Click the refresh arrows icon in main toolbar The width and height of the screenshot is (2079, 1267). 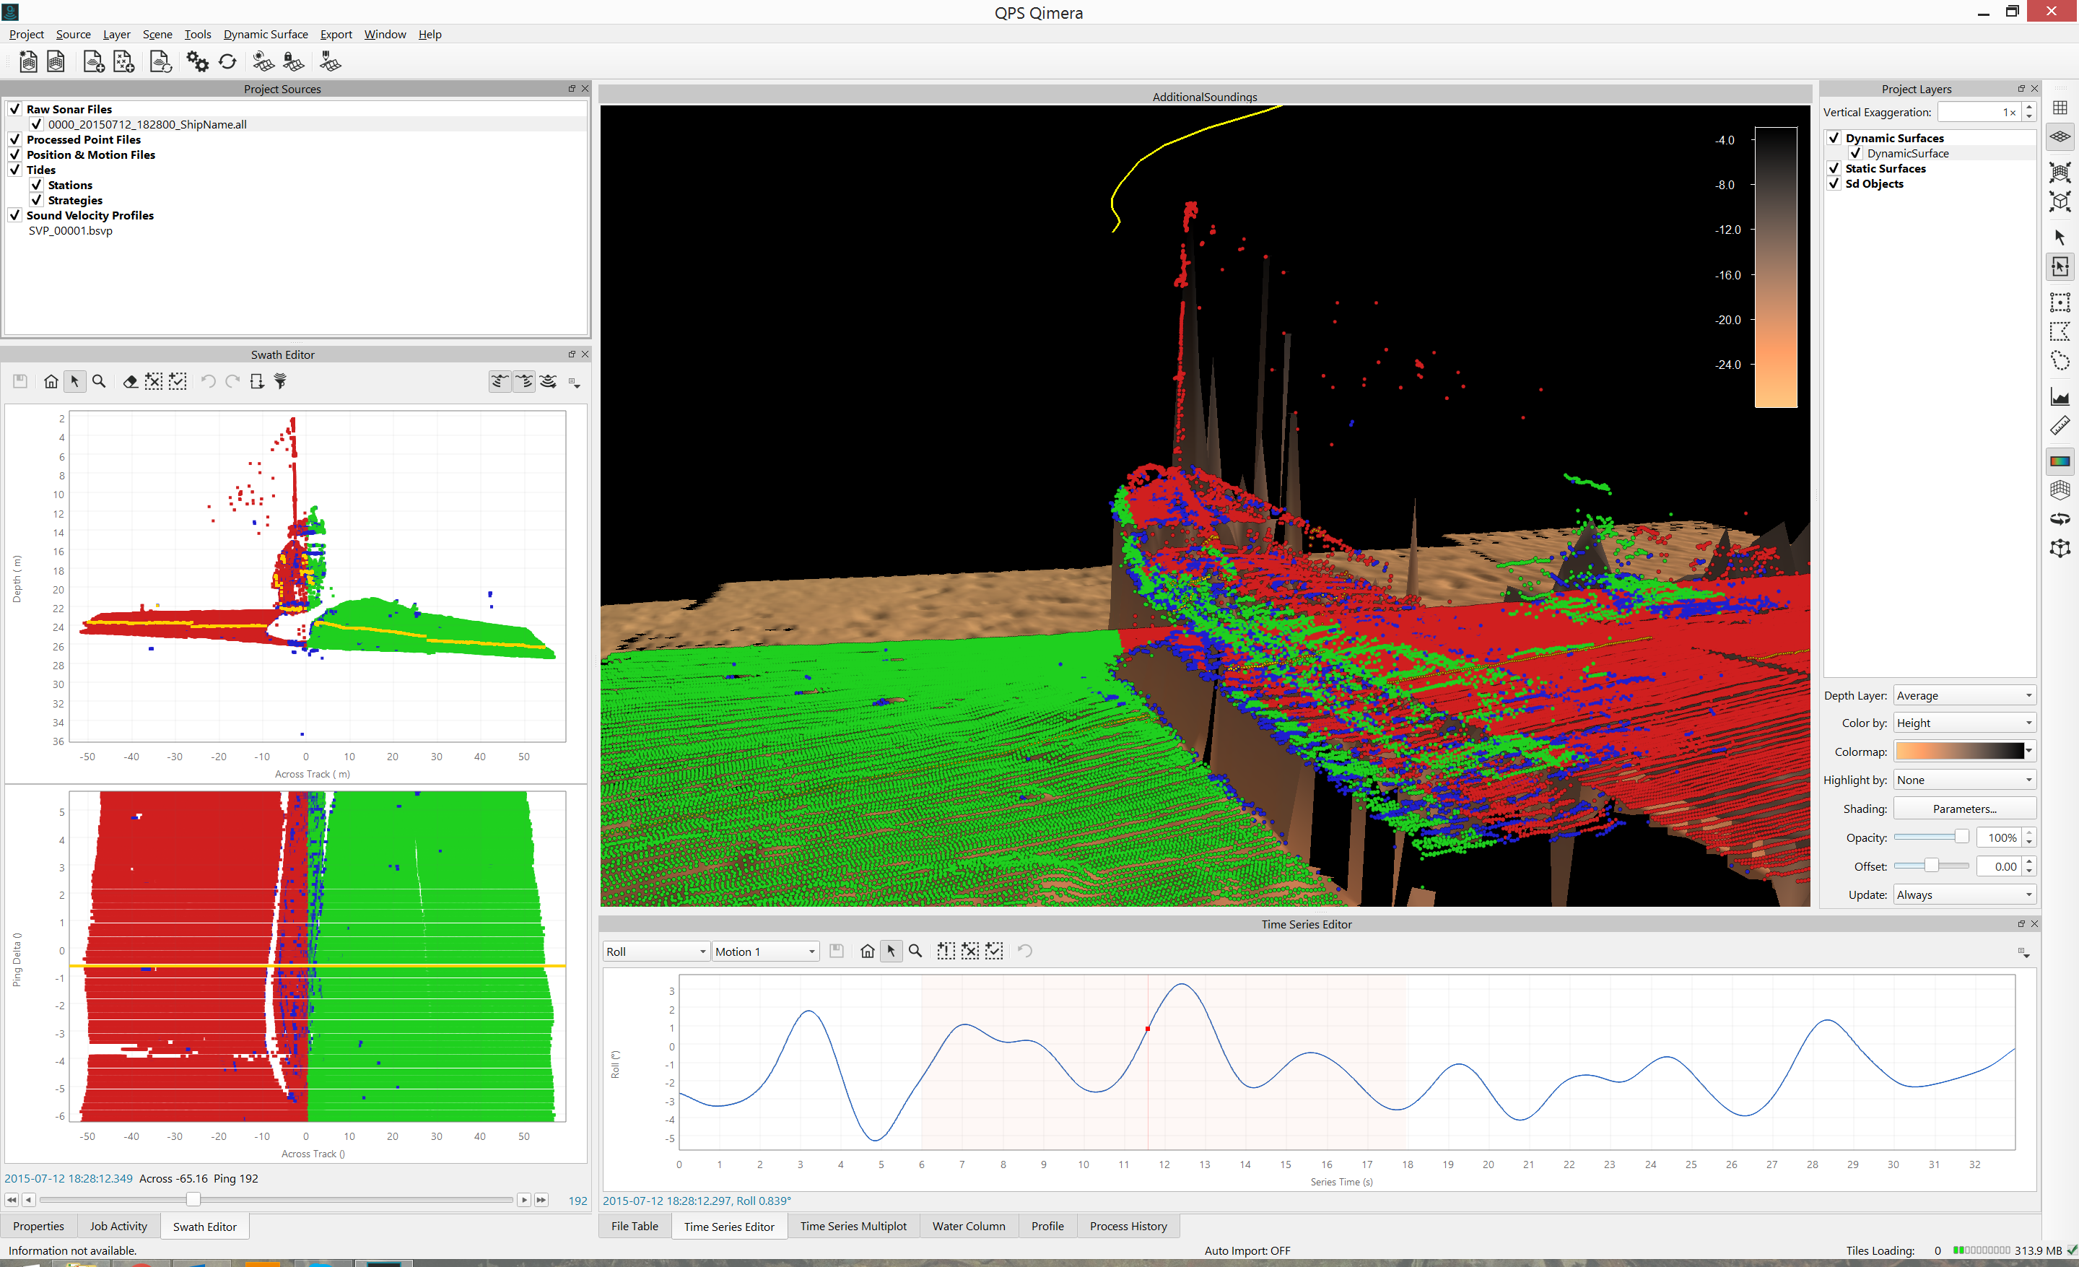228,61
